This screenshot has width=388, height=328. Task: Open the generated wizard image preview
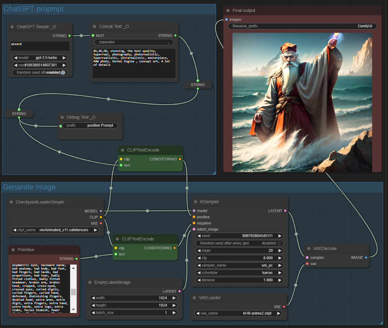point(302,103)
